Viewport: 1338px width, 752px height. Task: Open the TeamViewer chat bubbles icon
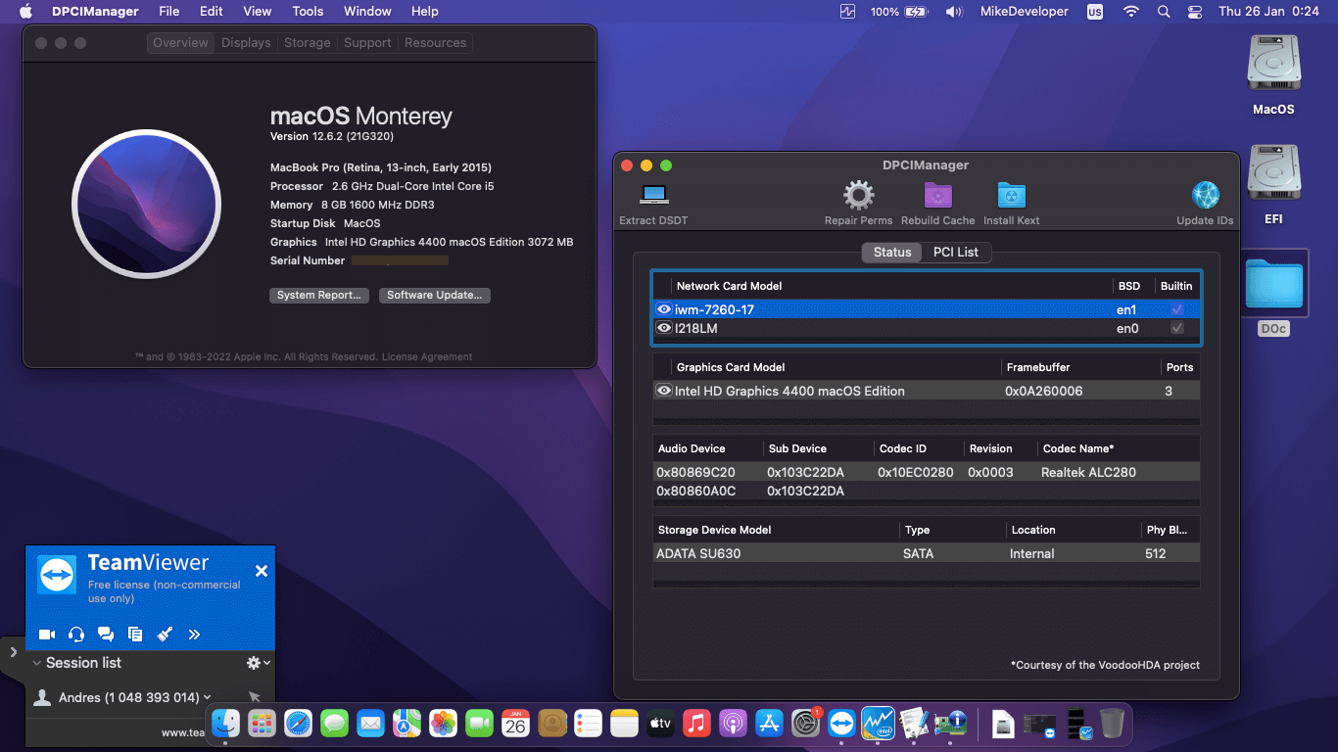[106, 634]
